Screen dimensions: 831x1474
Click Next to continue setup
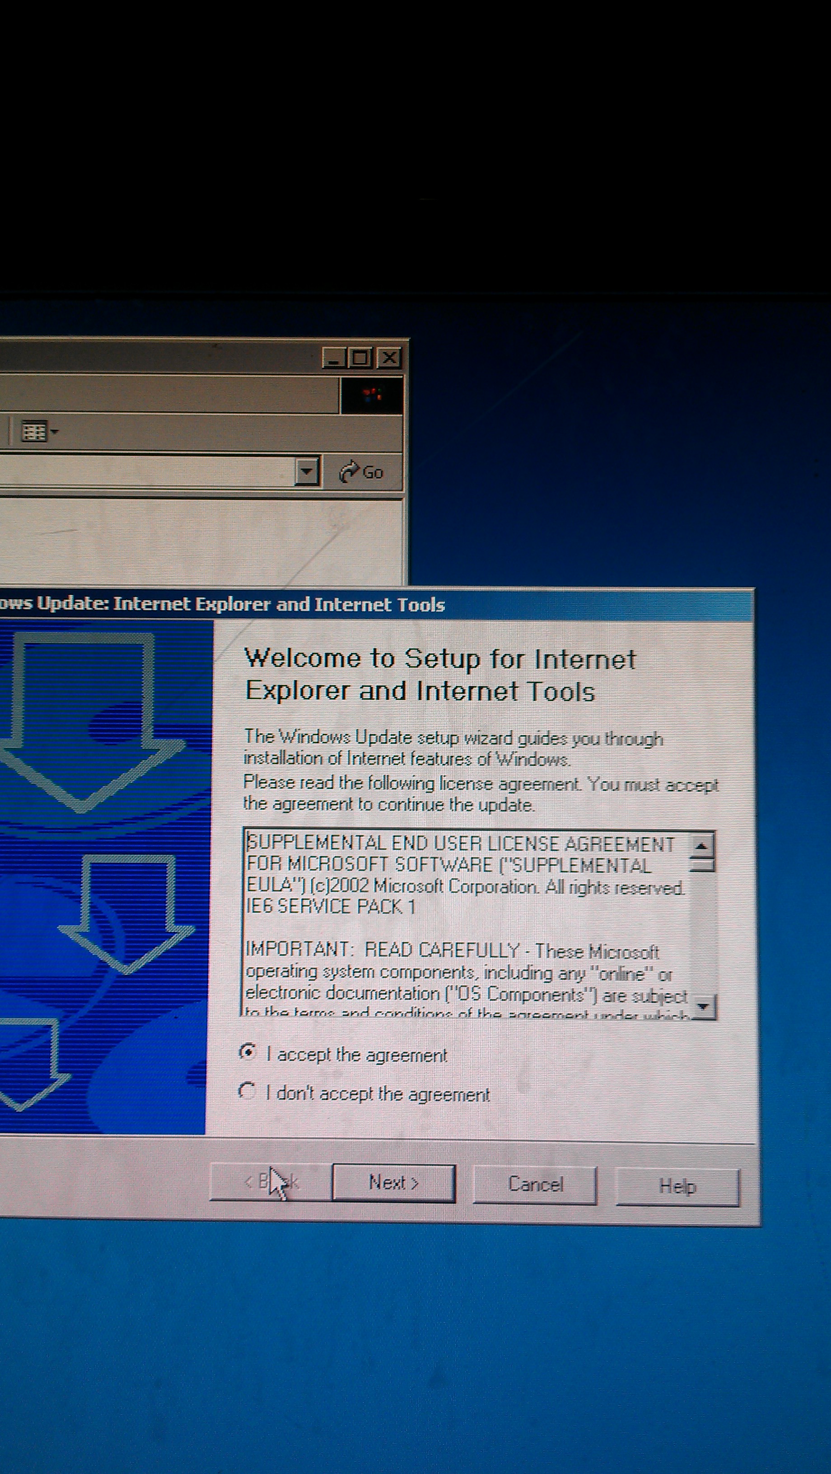point(394,1183)
